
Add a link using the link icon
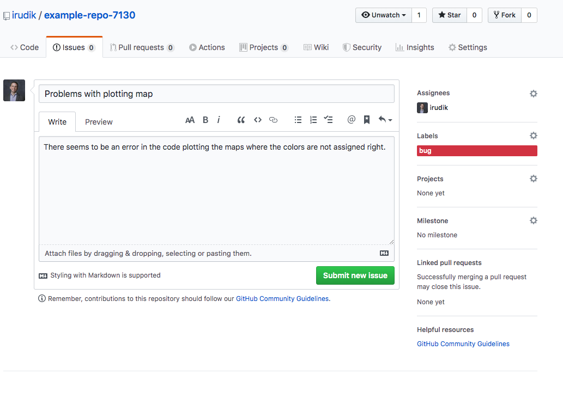(x=274, y=120)
